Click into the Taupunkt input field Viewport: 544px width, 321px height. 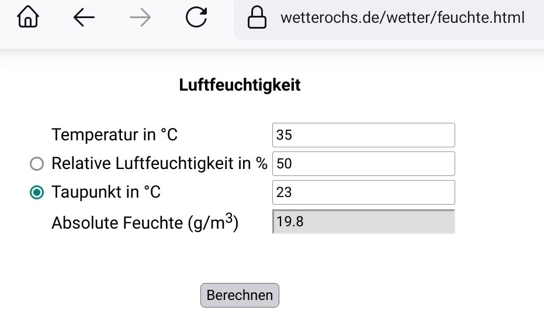363,192
